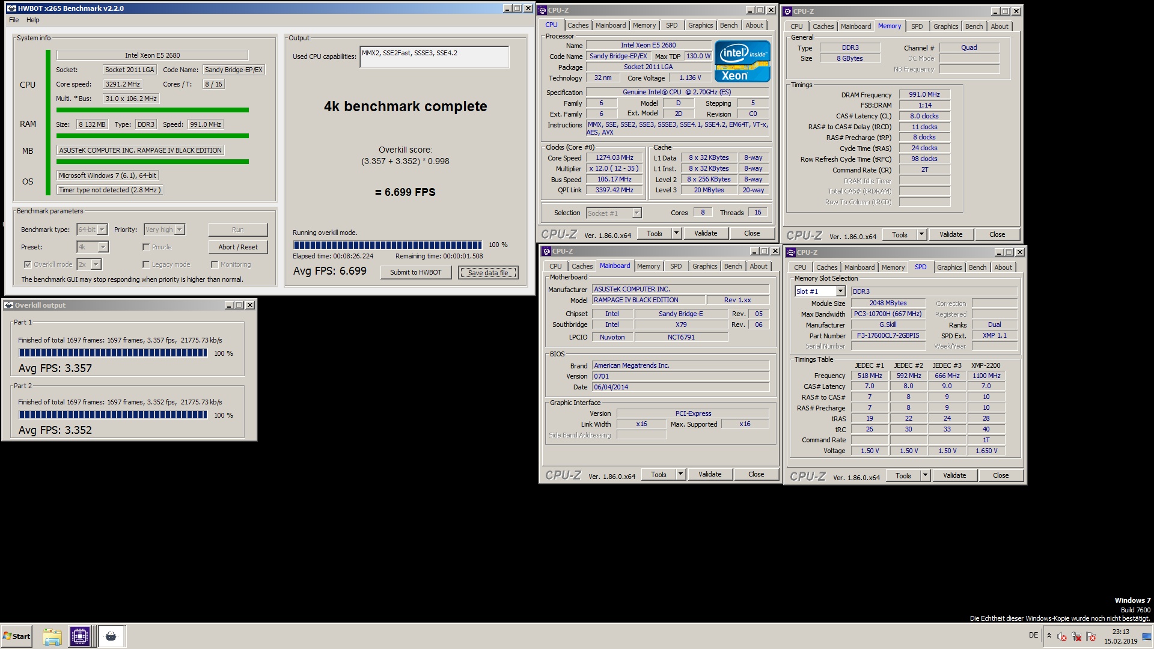Open the File menu in HWBOT
Screen dimensions: 1154x649
(14, 20)
